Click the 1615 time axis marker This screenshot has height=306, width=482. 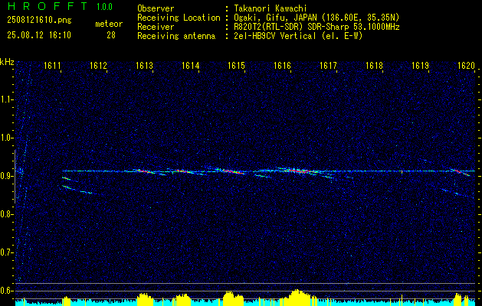[x=236, y=65]
